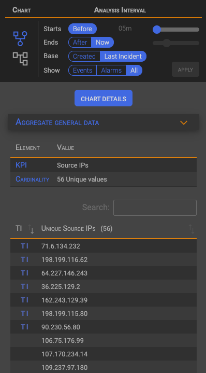
Task: Select IP 71.6.134.232 text
Action: (x=61, y=246)
